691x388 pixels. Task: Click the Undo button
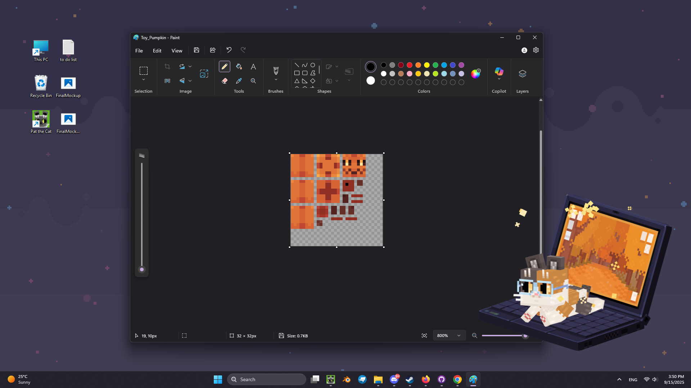pyautogui.click(x=229, y=50)
